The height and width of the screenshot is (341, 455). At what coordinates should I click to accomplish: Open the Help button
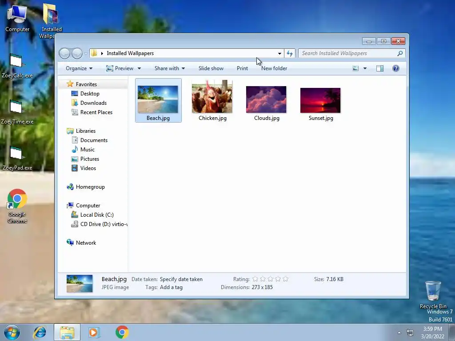[396, 68]
